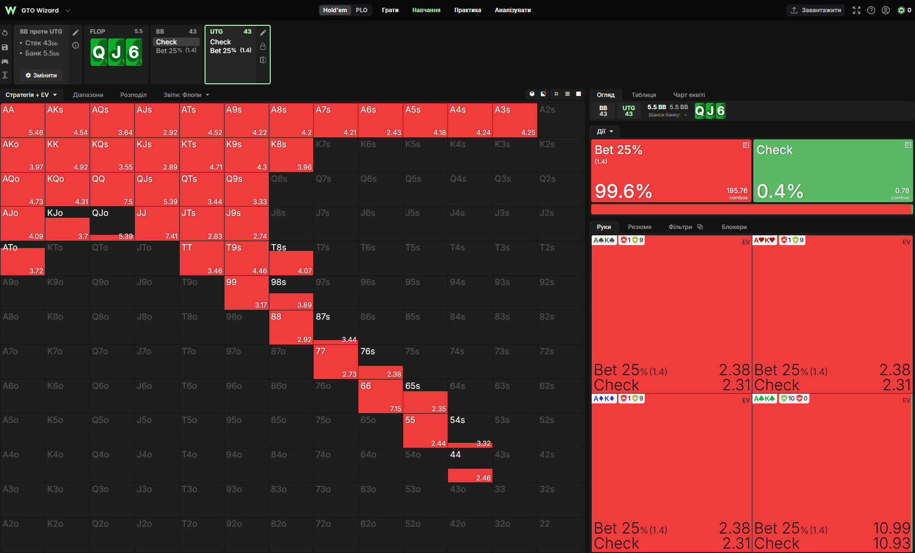The width and height of the screenshot is (915, 553).
Task: Open the Чарт еквіті tab
Action: tap(689, 95)
